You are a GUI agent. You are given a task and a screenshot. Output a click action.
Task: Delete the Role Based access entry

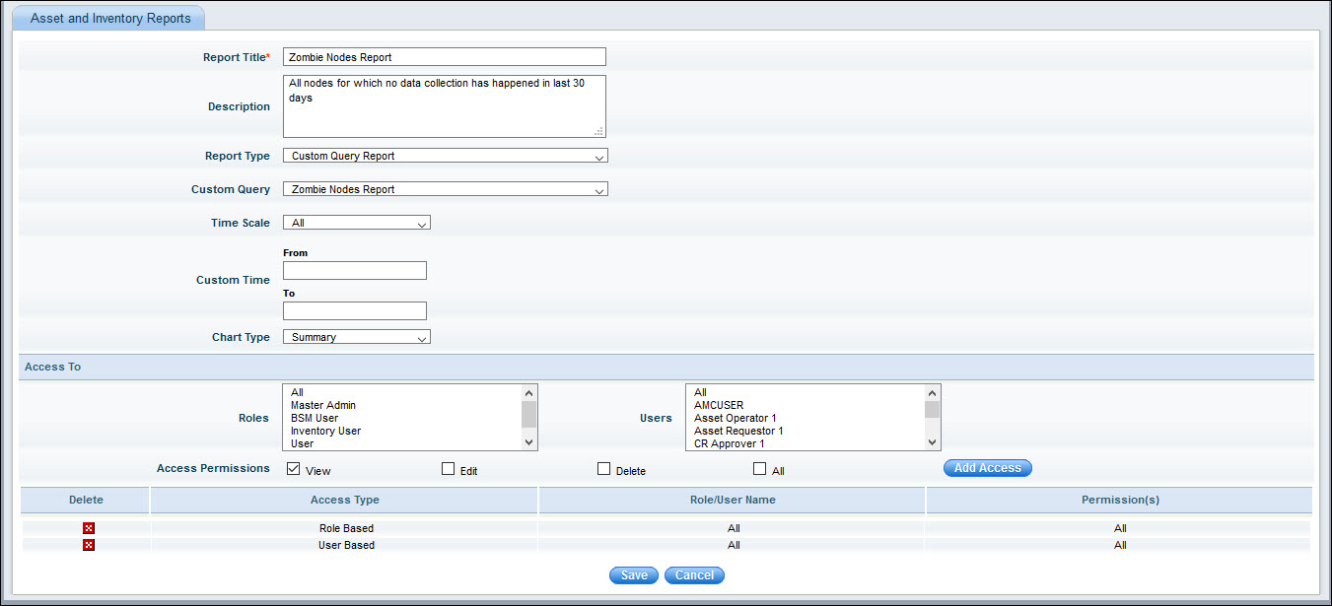click(88, 528)
